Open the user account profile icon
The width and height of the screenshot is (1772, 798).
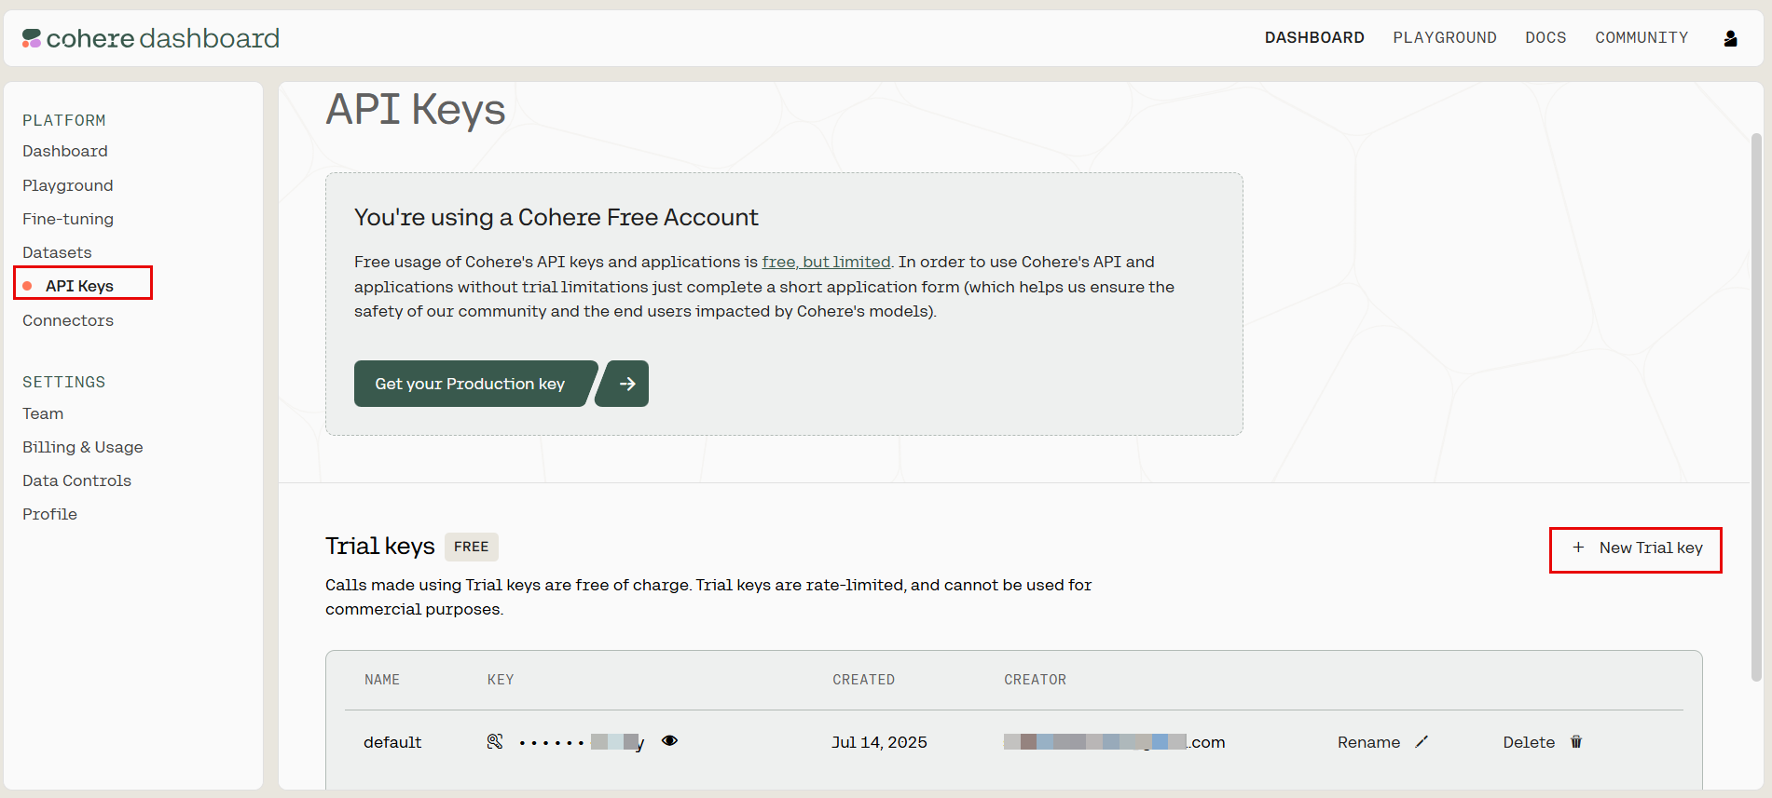1730,38
